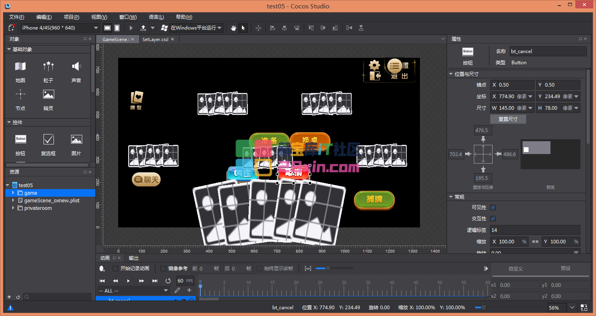The width and height of the screenshot is (596, 316).
Task: Select the 精灵 sprite object
Action: pyautogui.click(x=48, y=100)
